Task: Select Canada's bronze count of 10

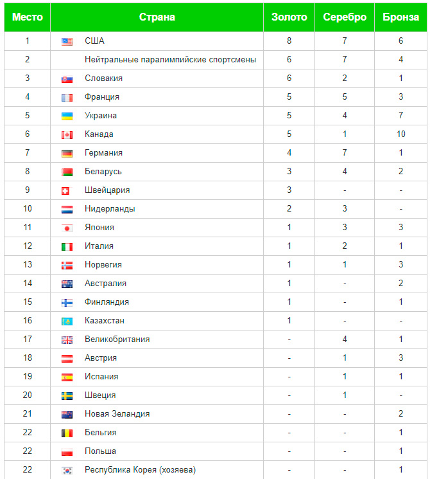Action: (400, 134)
